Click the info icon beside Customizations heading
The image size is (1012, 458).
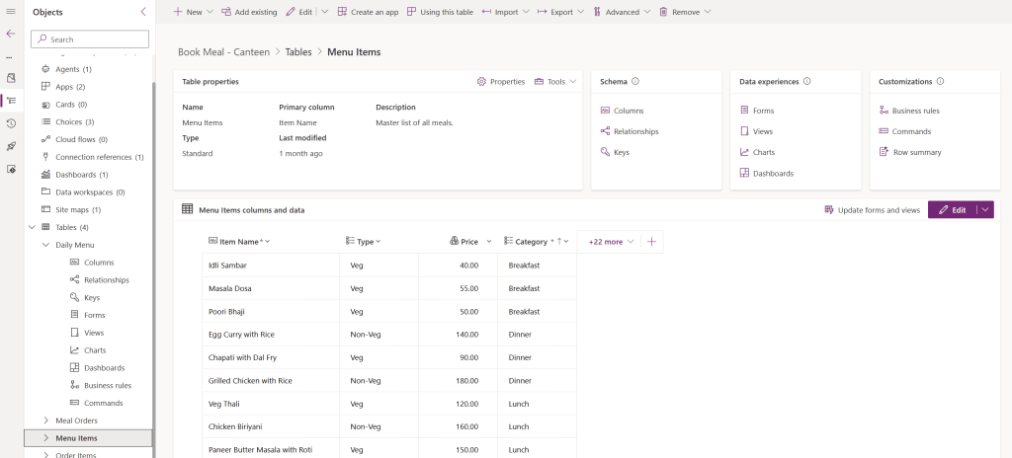(940, 82)
